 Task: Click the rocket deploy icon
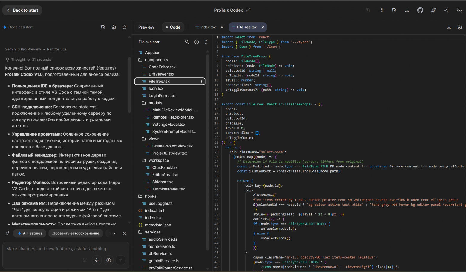[x=433, y=10]
